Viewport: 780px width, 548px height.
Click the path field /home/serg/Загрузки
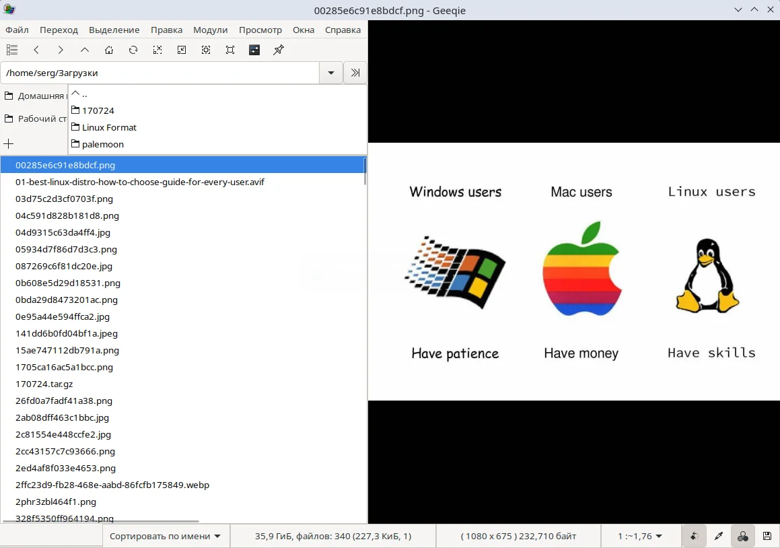159,73
